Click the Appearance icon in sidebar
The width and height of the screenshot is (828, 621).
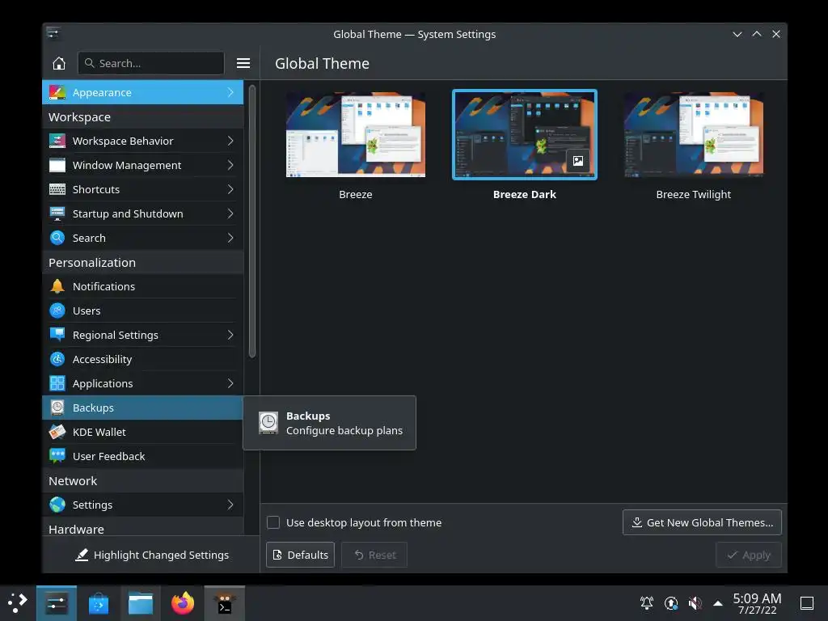pyautogui.click(x=57, y=92)
